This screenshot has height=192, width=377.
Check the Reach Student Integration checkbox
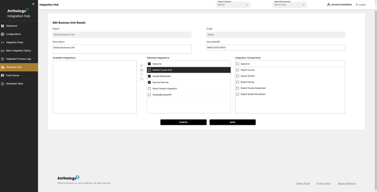point(150,89)
